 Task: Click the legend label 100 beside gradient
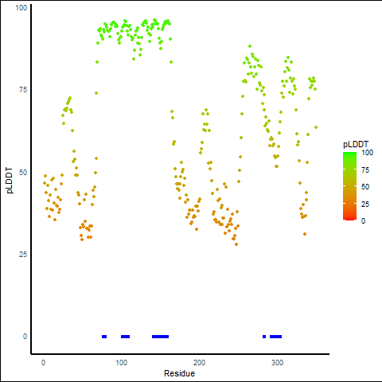(x=367, y=153)
